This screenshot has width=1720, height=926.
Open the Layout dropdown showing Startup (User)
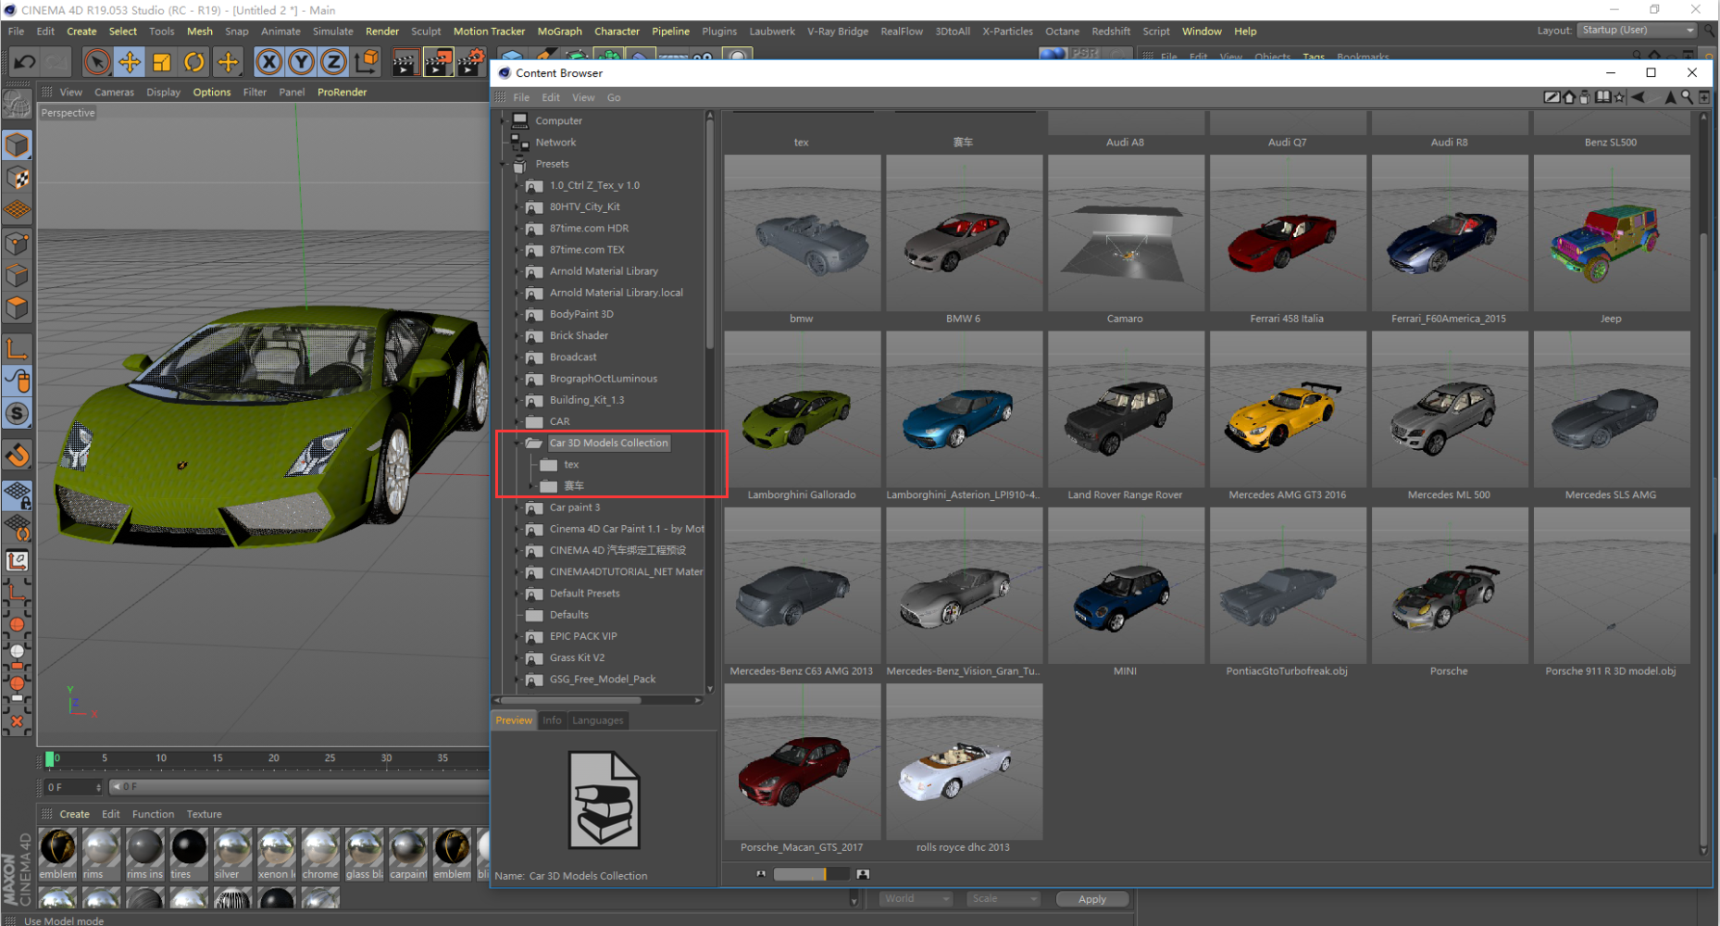(1637, 30)
